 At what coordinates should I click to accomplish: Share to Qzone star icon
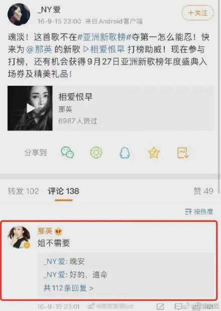(154, 152)
